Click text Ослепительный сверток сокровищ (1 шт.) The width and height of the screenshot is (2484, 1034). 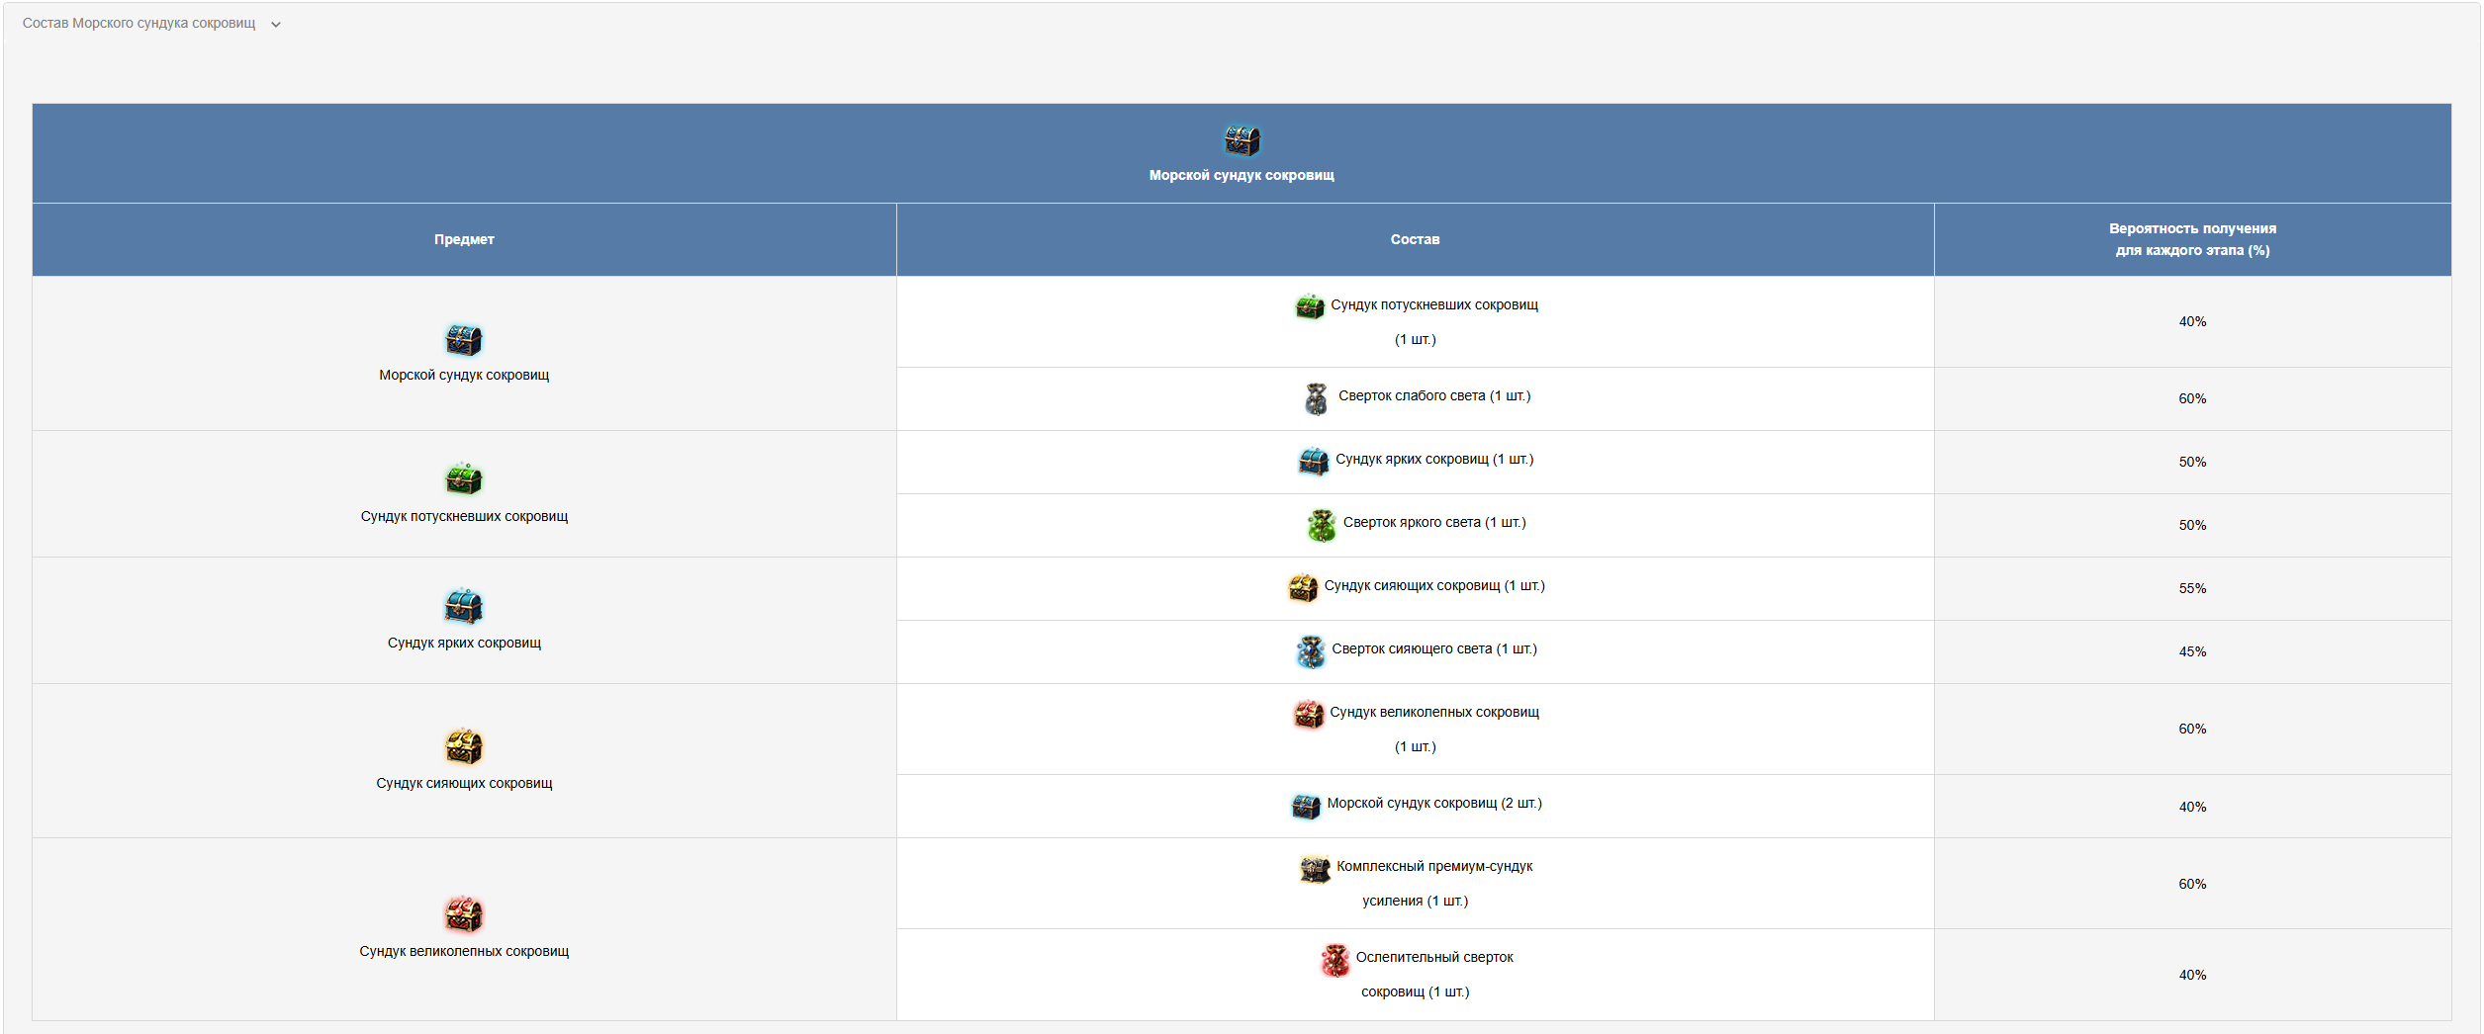tap(1434, 975)
